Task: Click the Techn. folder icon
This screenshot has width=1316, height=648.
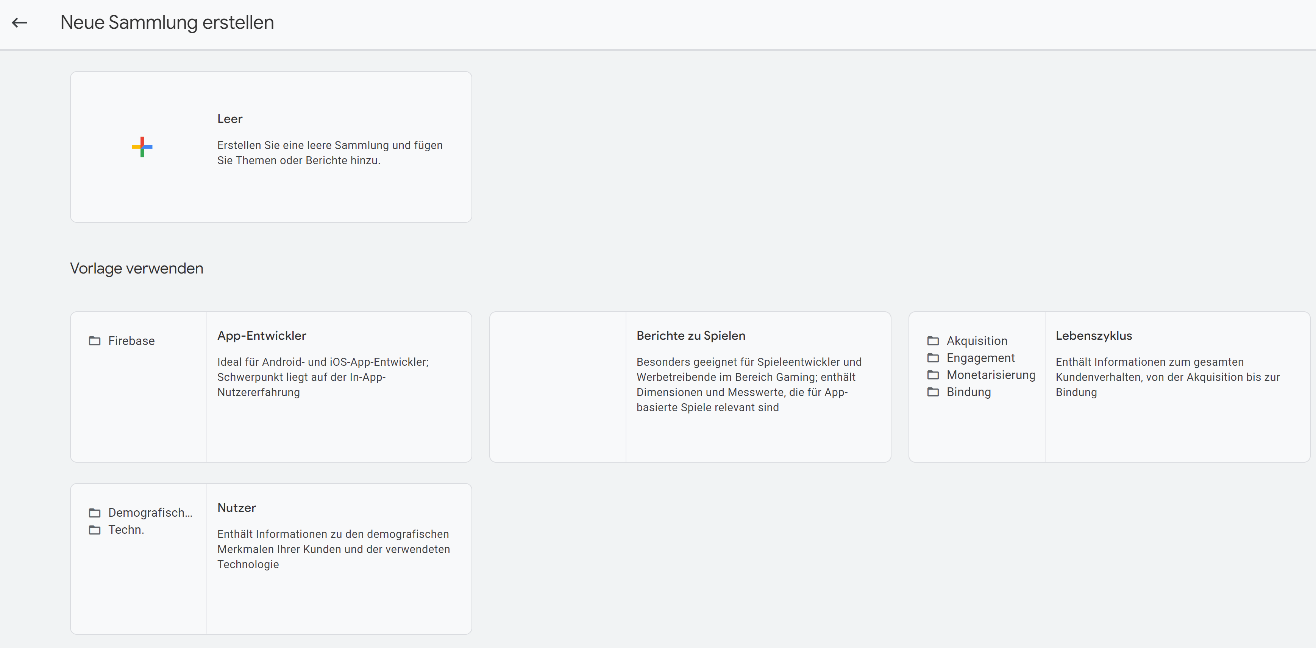Action: (95, 530)
